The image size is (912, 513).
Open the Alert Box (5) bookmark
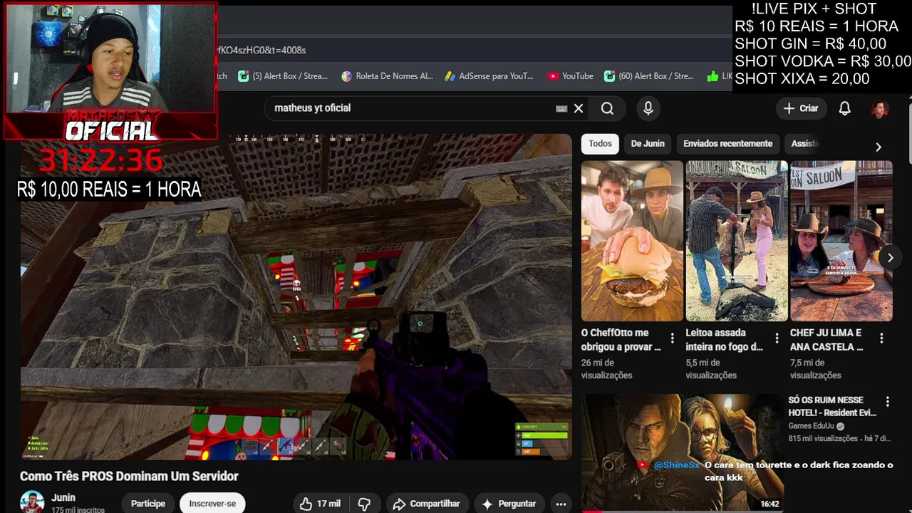pyautogui.click(x=283, y=76)
